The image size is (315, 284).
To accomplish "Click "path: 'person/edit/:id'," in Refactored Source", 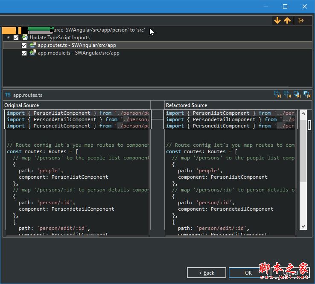I will pos(213,228).
